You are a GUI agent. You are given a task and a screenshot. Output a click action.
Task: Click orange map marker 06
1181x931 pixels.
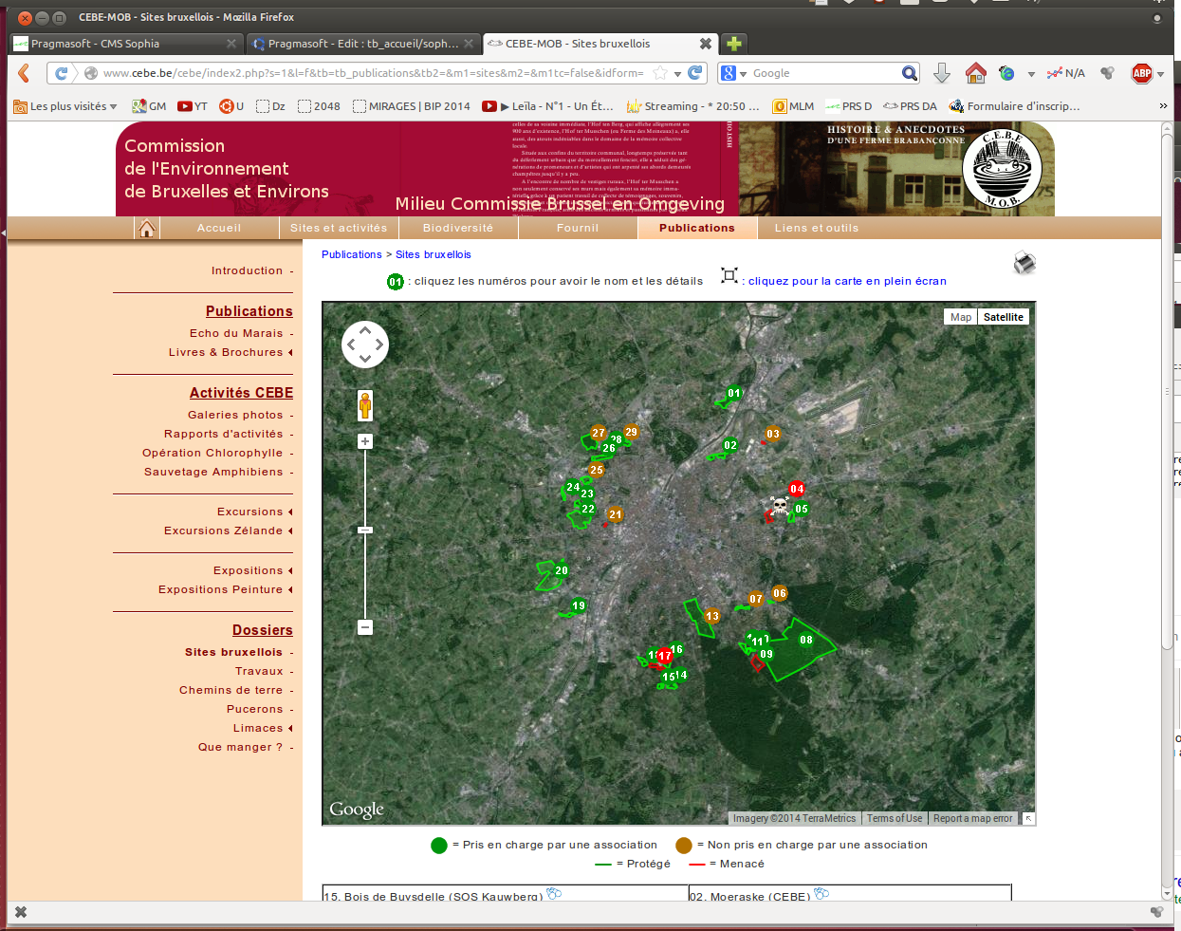[x=780, y=593]
